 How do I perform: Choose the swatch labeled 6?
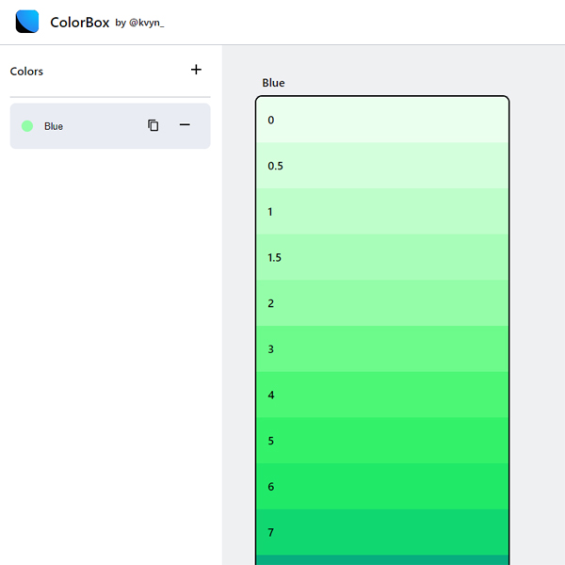tap(382, 486)
